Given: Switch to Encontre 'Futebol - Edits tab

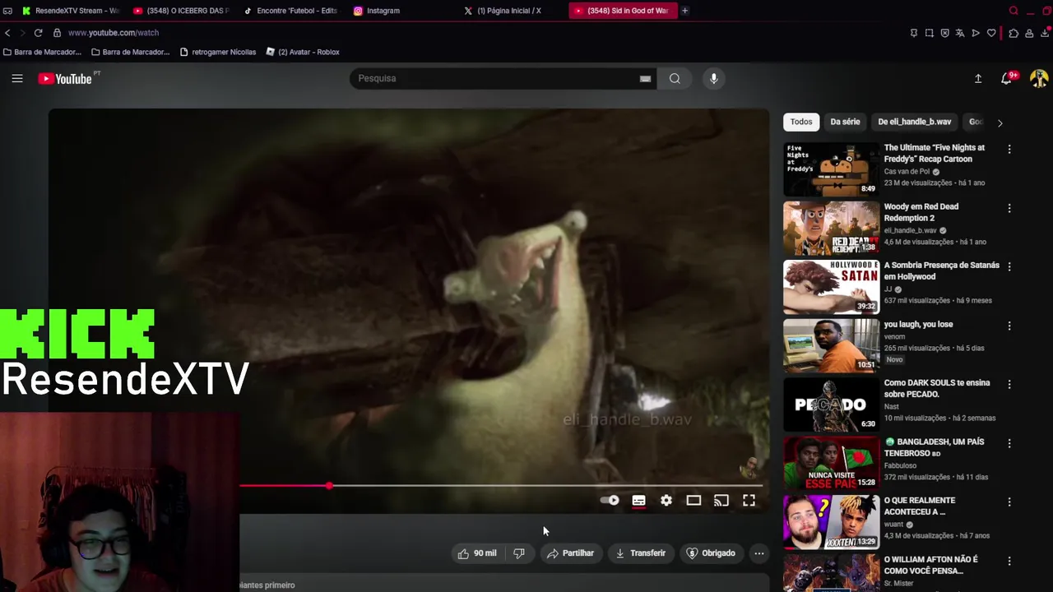Looking at the screenshot, I should (291, 11).
